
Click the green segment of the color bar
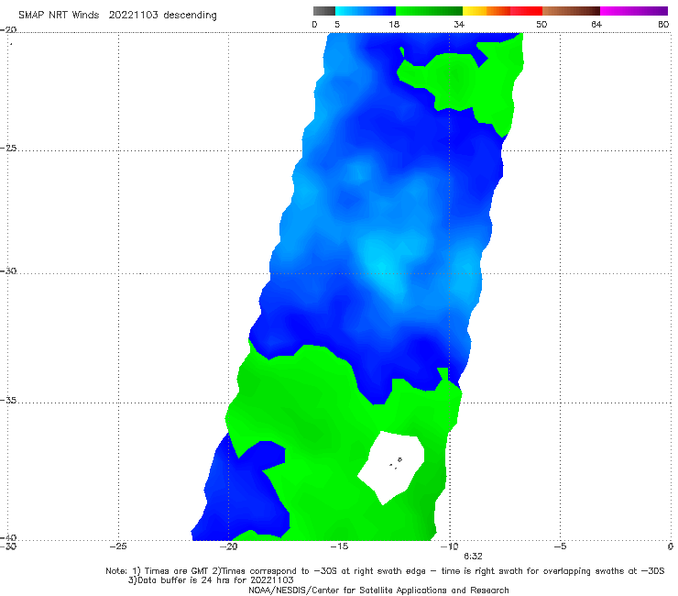[x=430, y=11]
